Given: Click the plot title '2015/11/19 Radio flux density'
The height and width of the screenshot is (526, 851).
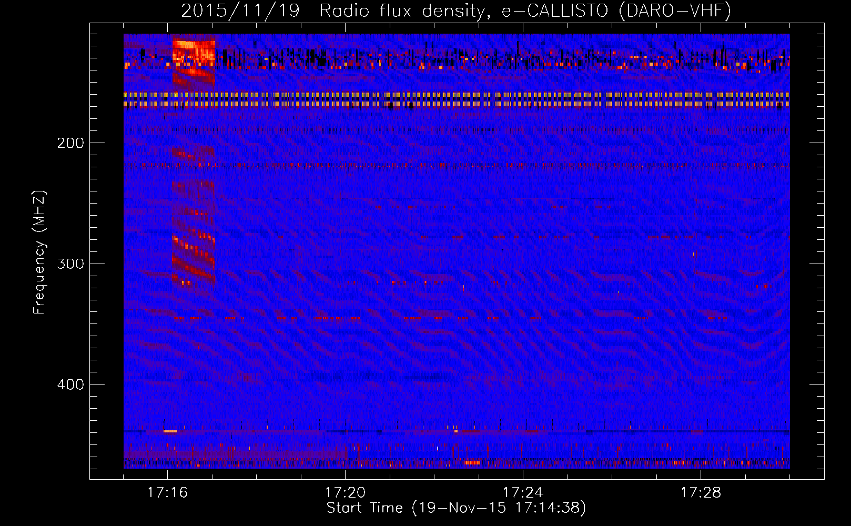Looking at the screenshot, I should [x=456, y=11].
